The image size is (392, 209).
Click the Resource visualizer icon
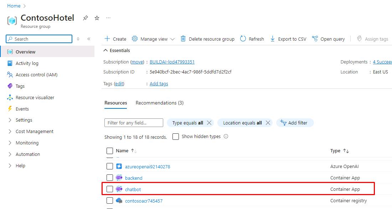tap(10, 97)
